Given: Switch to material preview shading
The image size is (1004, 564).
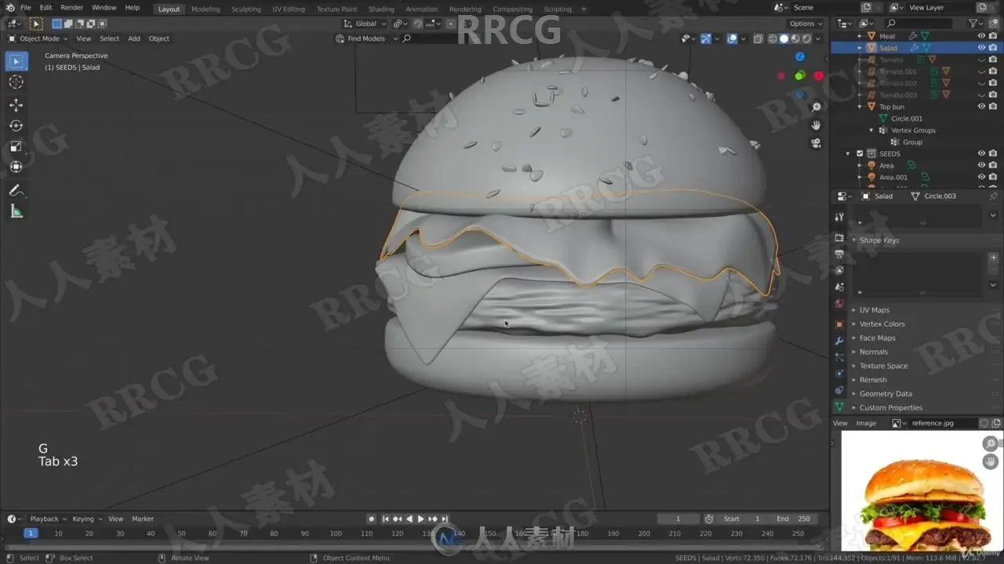Looking at the screenshot, I should (795, 38).
